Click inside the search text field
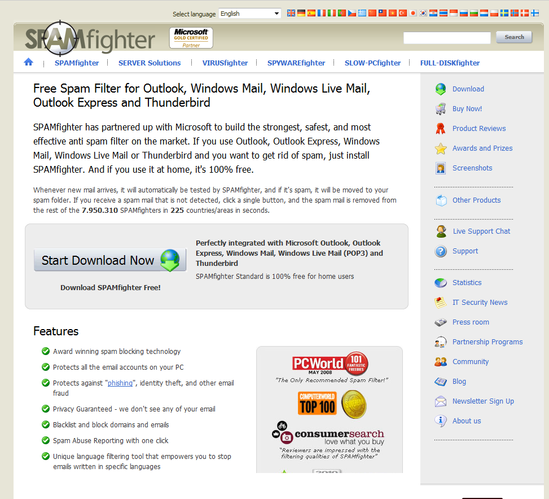The image size is (549, 499). pos(447,37)
